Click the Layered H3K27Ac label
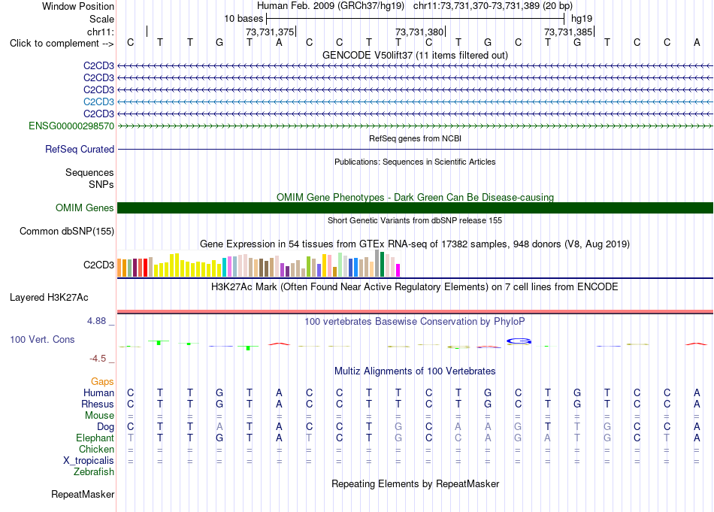The width and height of the screenshot is (714, 512). tap(49, 298)
